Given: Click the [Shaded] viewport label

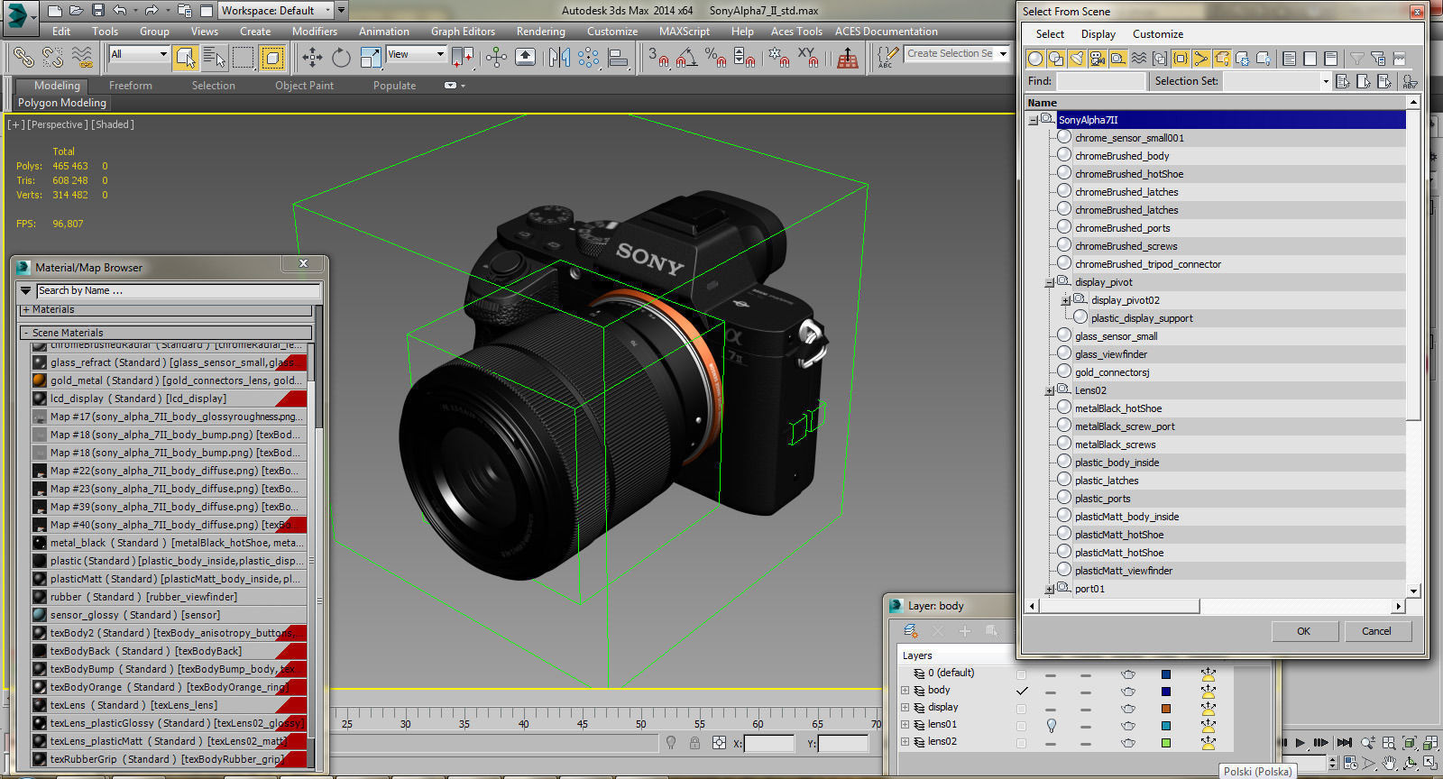Looking at the screenshot, I should (113, 124).
